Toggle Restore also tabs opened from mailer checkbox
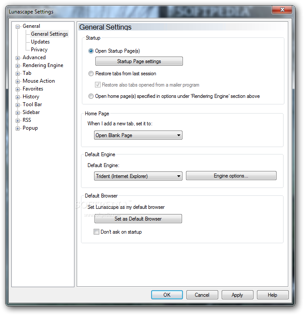 tap(98, 85)
